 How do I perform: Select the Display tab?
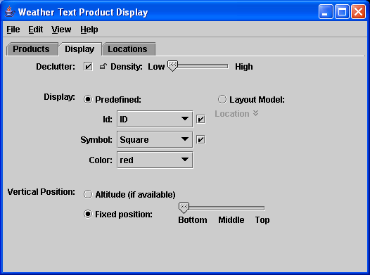(x=79, y=49)
